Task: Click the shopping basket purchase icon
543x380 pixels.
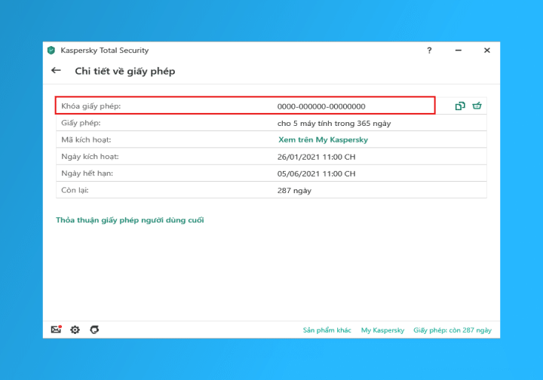Action: pos(477,106)
